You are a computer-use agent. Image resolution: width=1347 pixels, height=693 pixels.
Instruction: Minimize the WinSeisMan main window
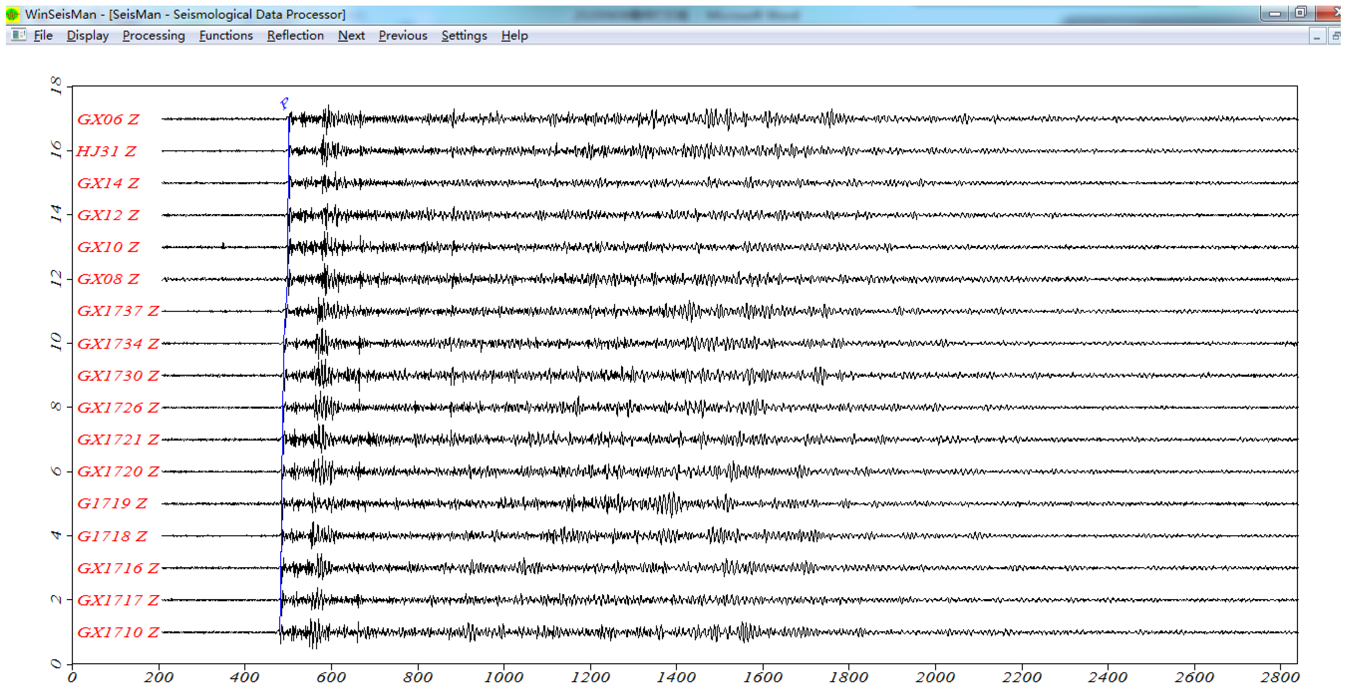pyautogui.click(x=1274, y=14)
